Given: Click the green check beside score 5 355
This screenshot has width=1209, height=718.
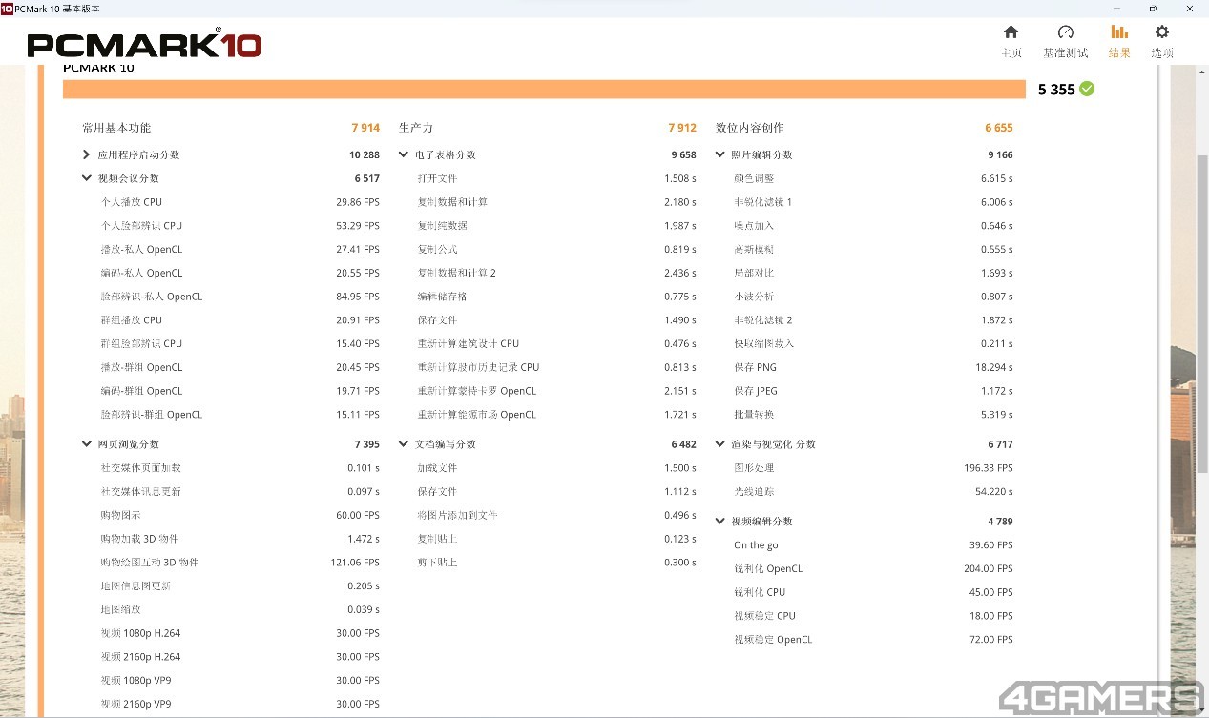Looking at the screenshot, I should [1087, 89].
